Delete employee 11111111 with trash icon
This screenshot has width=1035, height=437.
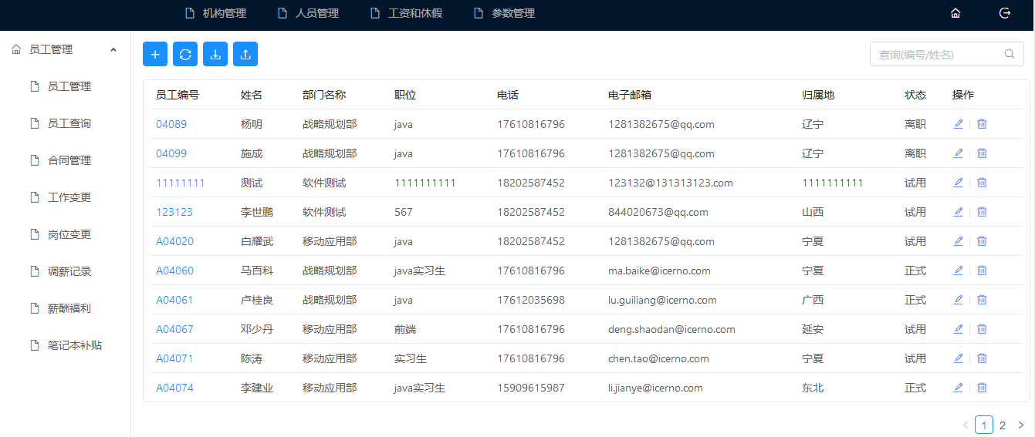pyautogui.click(x=982, y=182)
